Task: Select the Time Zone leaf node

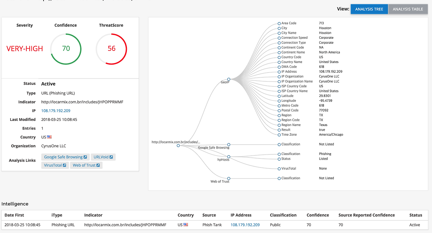Action: (279, 135)
